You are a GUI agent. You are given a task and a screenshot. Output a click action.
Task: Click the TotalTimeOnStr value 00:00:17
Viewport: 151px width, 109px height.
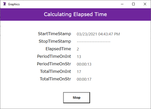[x=84, y=79]
